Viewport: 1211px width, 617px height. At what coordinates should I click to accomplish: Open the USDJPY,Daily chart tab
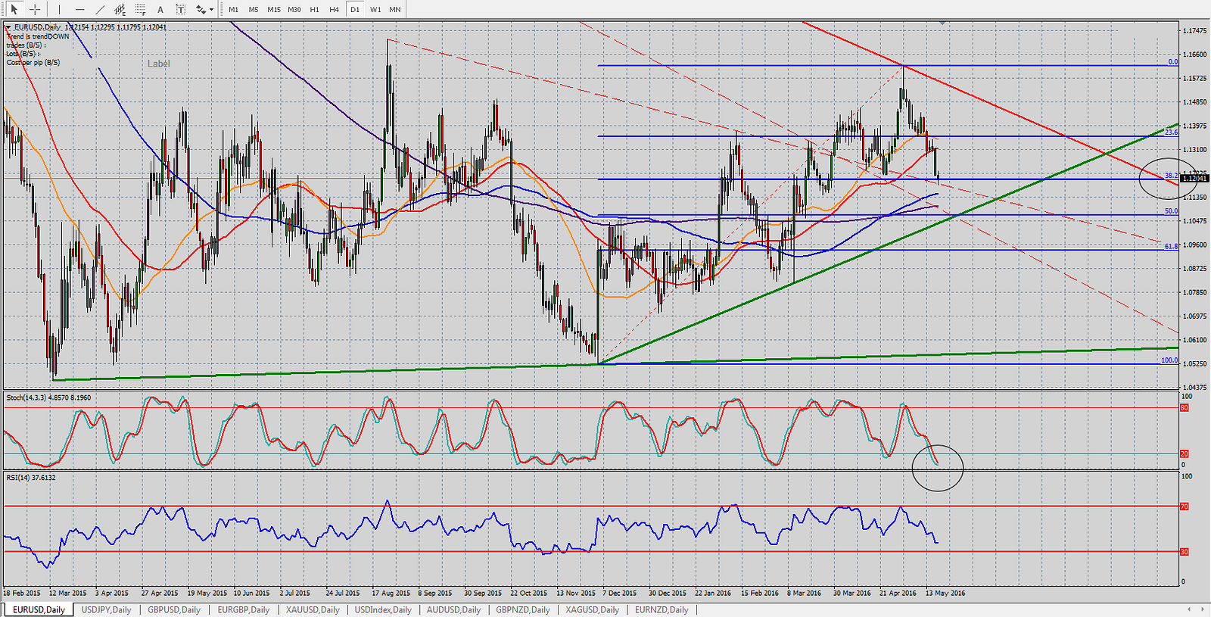click(x=106, y=609)
